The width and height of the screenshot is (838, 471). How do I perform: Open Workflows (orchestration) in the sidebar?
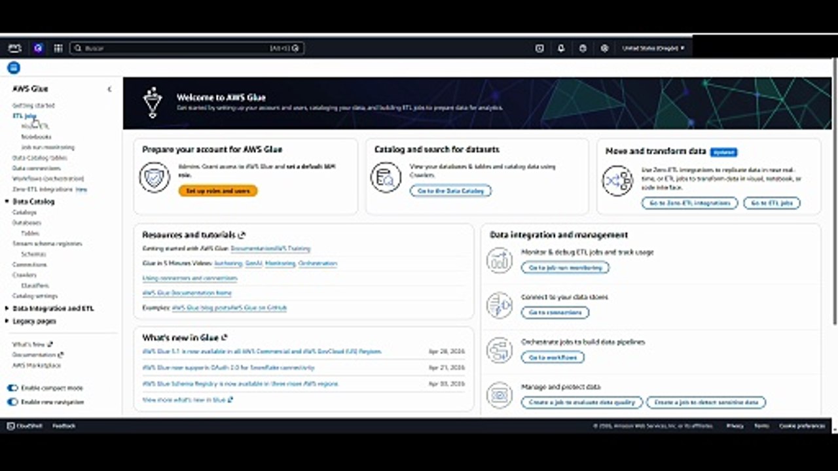[48, 179]
